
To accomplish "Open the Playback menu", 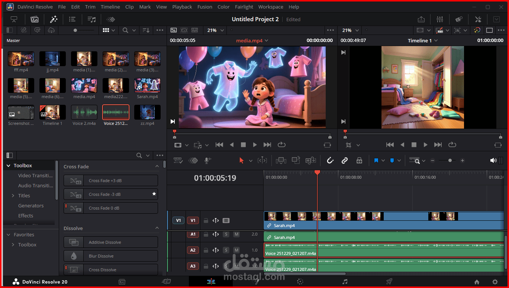I will click(182, 7).
